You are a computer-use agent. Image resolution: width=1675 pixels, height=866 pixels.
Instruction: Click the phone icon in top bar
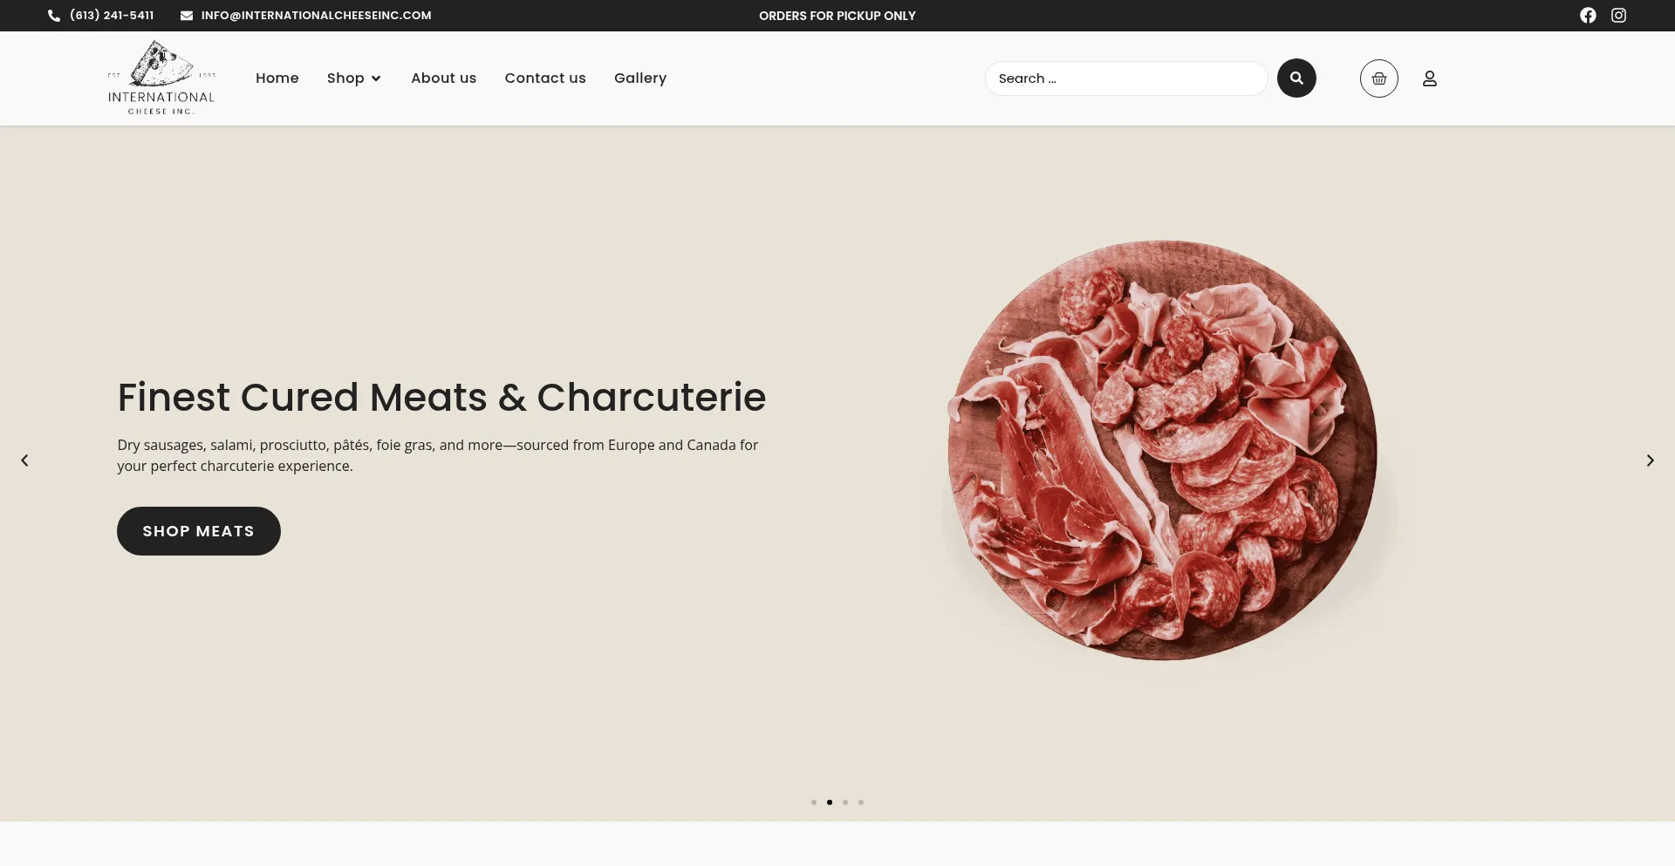54,16
